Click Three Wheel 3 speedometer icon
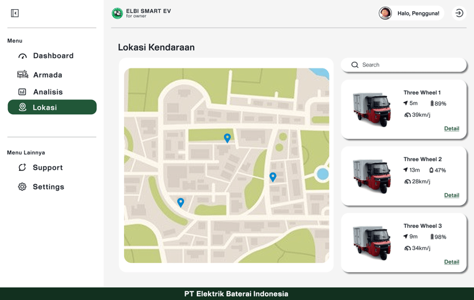The height and width of the screenshot is (300, 474). [x=407, y=248]
